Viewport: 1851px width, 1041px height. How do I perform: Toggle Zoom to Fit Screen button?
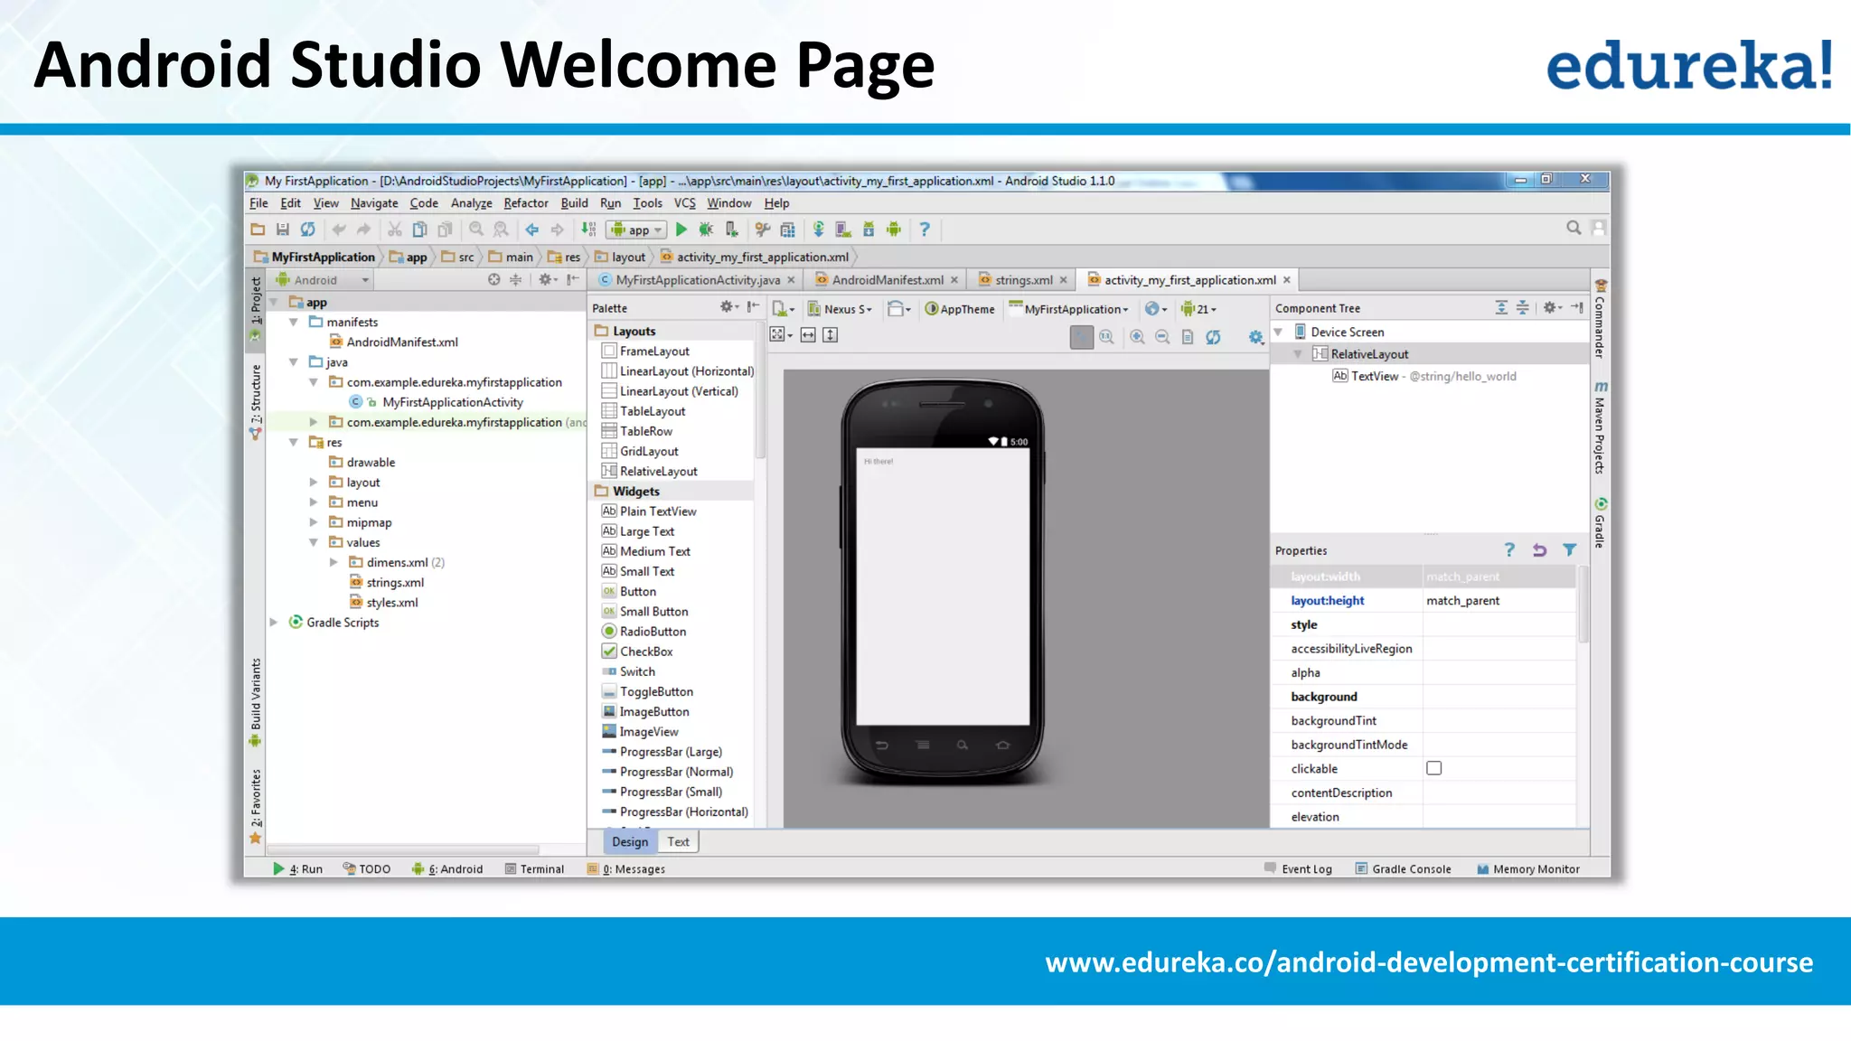point(1081,337)
